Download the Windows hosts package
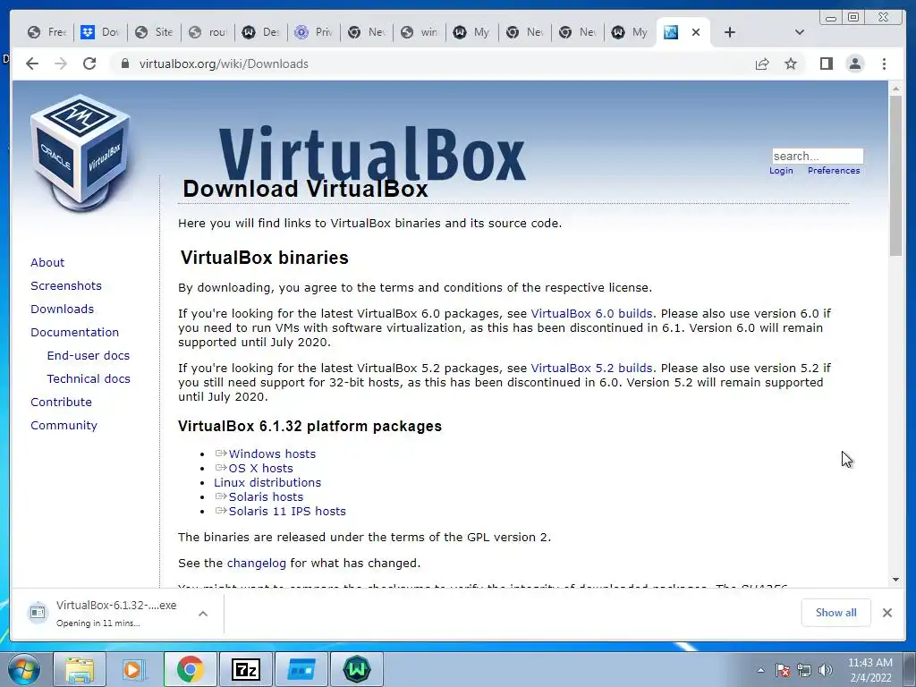 pos(272,454)
